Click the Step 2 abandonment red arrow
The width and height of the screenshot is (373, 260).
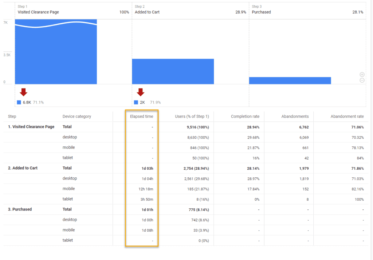tap(141, 92)
